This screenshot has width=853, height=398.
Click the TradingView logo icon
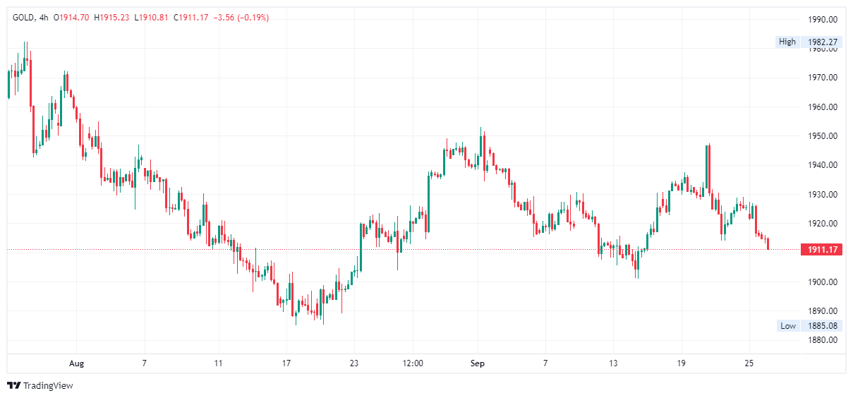click(13, 385)
